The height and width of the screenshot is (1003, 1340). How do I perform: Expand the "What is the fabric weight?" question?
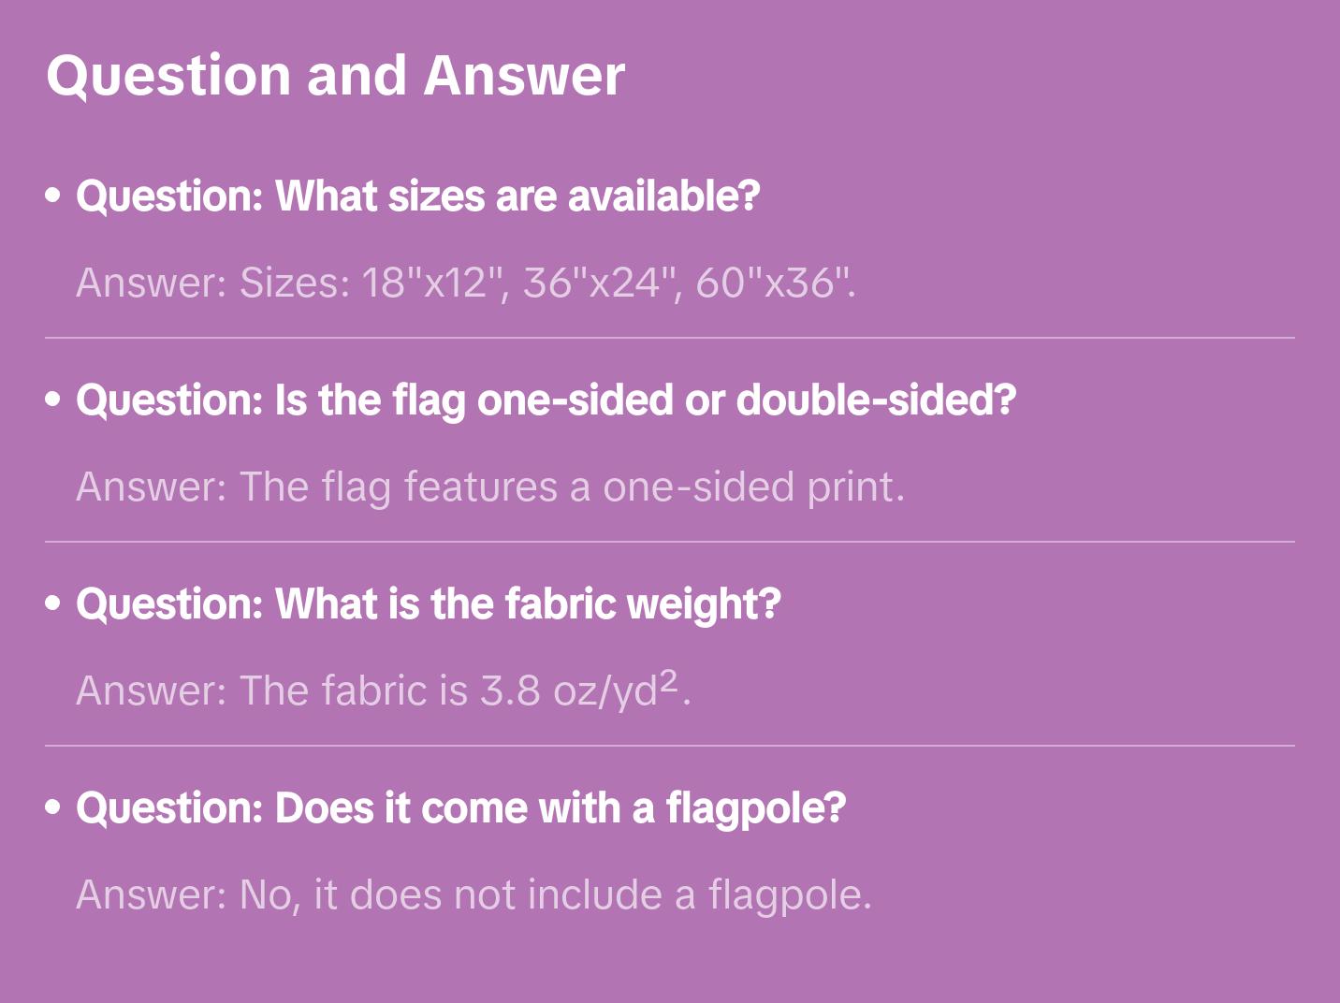pos(428,604)
